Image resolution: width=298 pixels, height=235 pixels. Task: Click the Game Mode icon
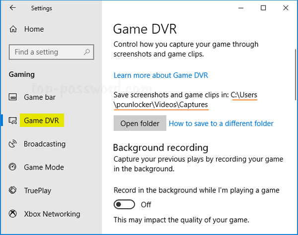[13, 168]
